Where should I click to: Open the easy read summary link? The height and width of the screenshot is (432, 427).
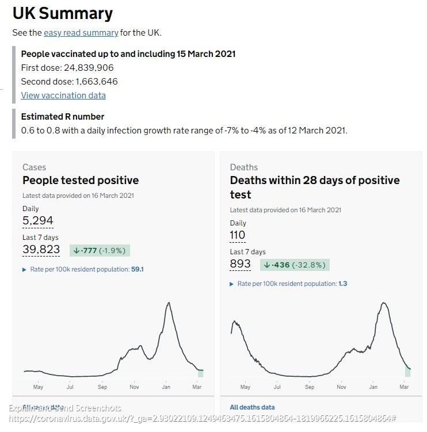tap(81, 33)
